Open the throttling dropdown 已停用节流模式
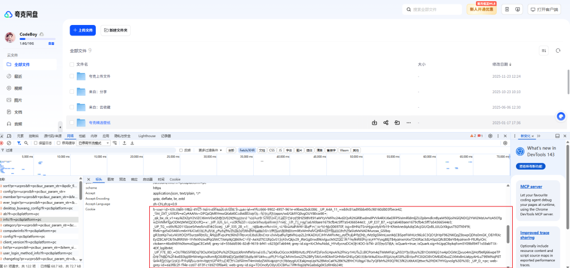 (94, 143)
